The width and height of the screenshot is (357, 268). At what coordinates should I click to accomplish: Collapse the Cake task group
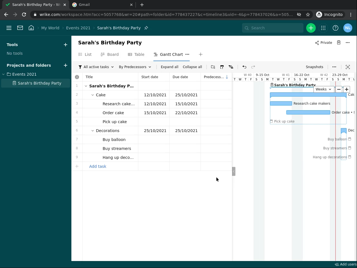pos(93,95)
